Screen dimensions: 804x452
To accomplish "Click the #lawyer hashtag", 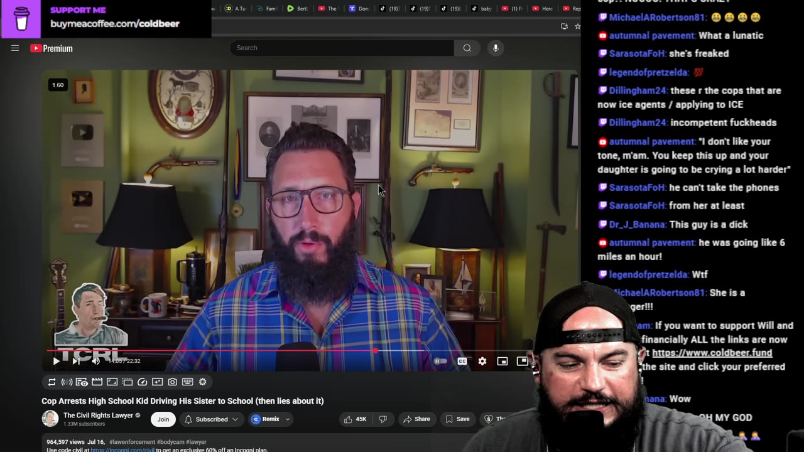I will [x=196, y=442].
